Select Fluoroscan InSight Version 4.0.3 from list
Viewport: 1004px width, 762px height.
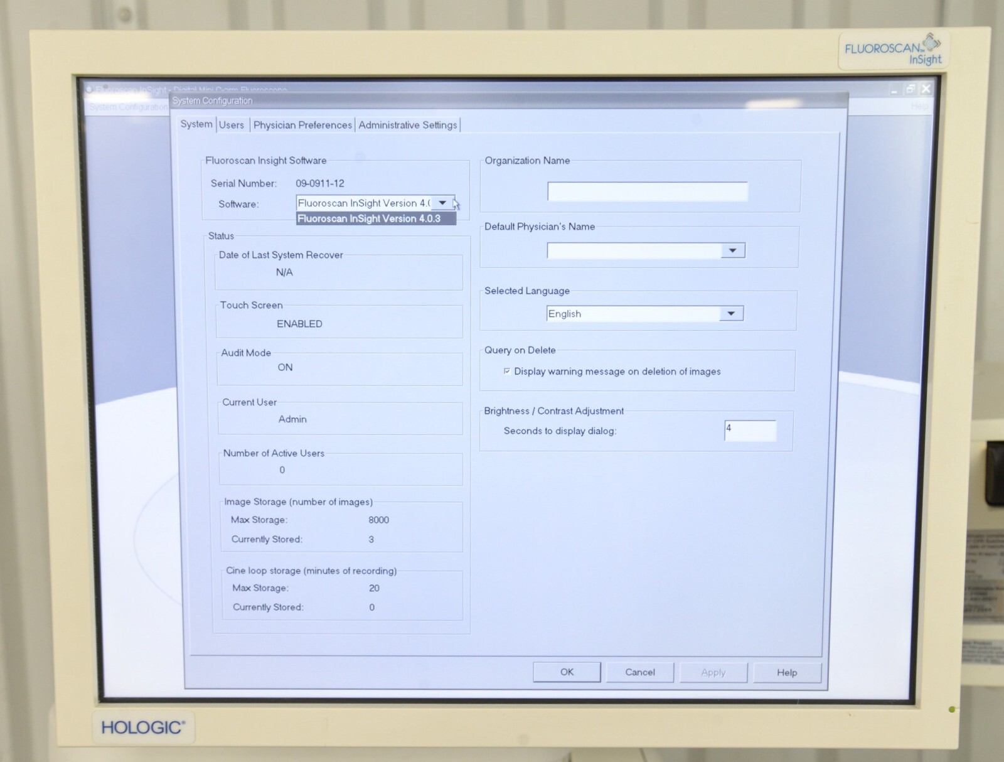click(x=375, y=218)
